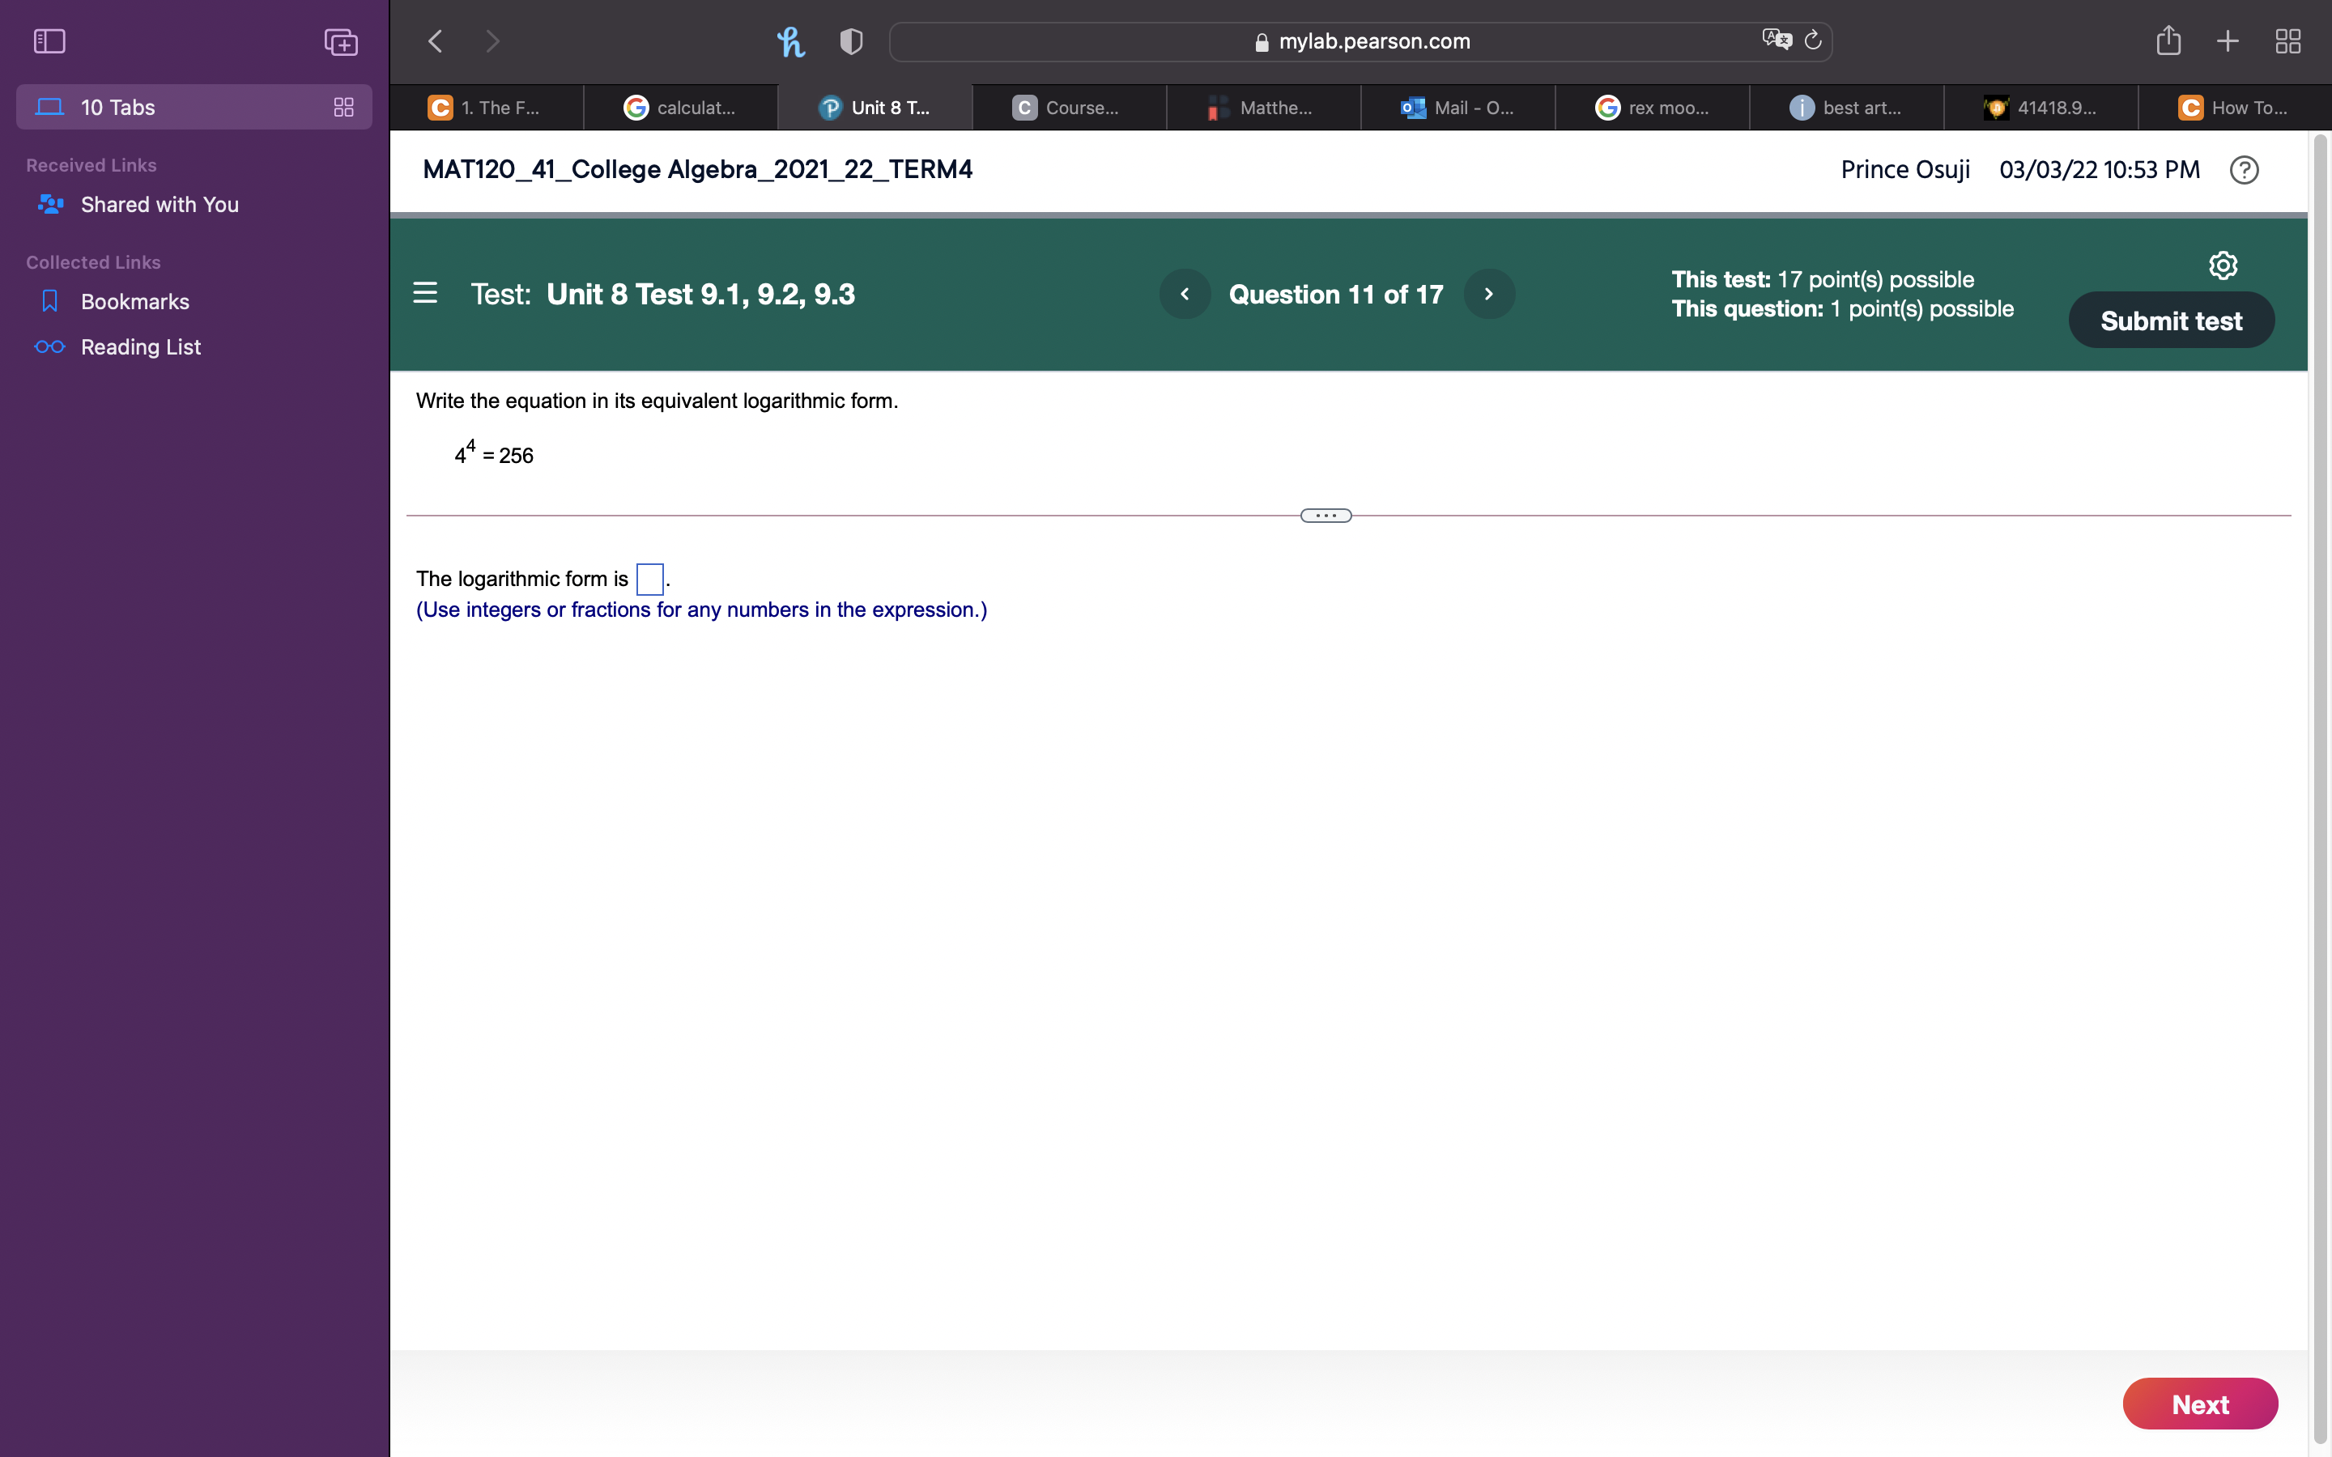Click the share/export icon in toolbar
2332x1457 pixels.
pyautogui.click(x=2171, y=40)
